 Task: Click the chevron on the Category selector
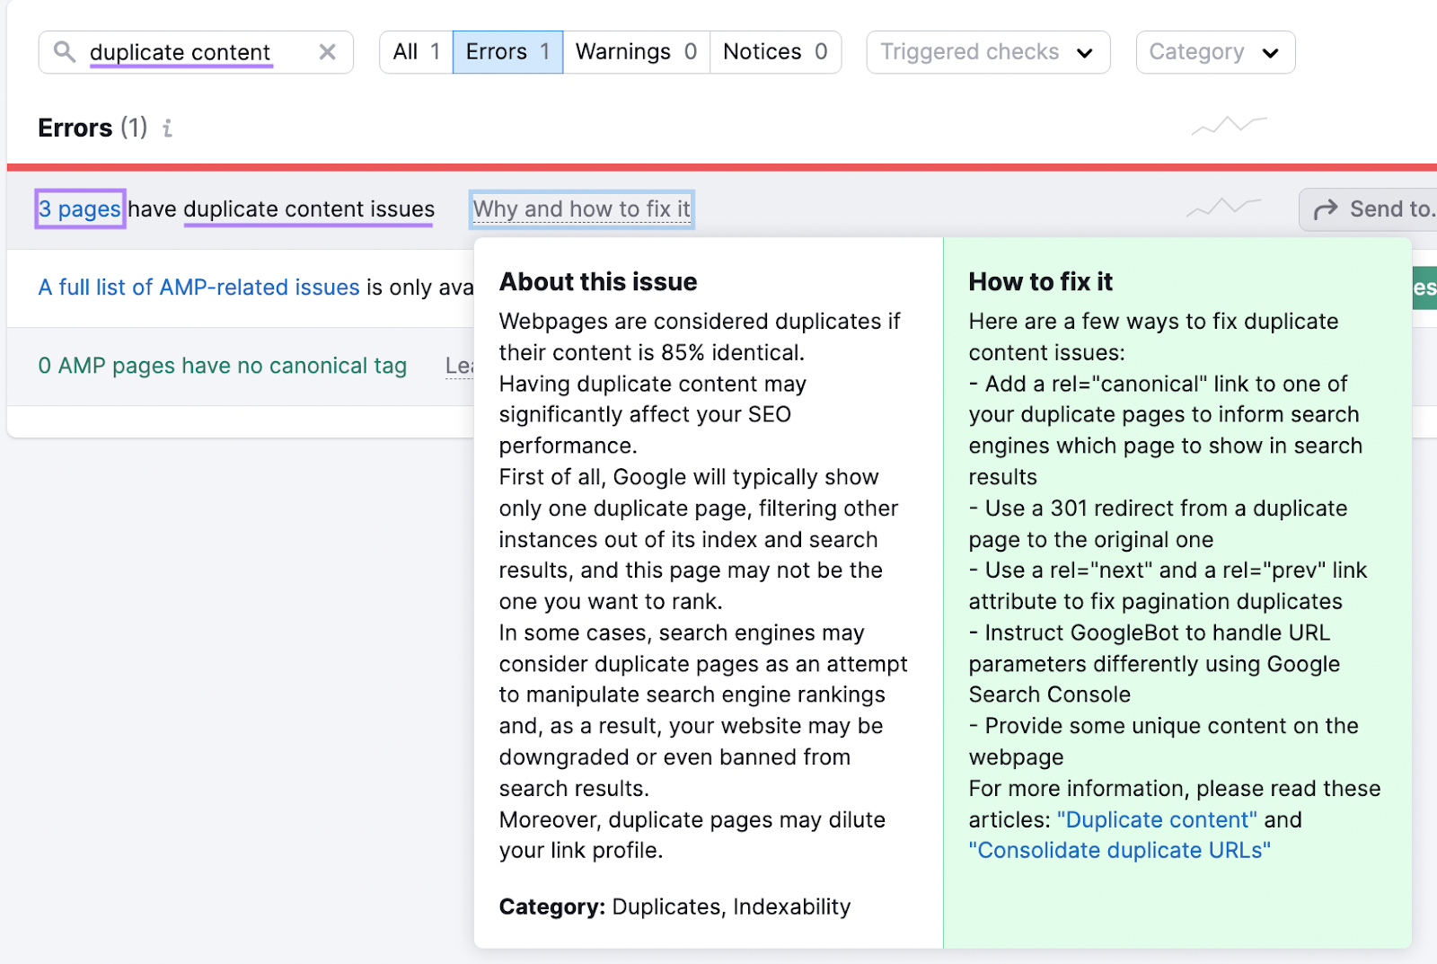[1269, 52]
